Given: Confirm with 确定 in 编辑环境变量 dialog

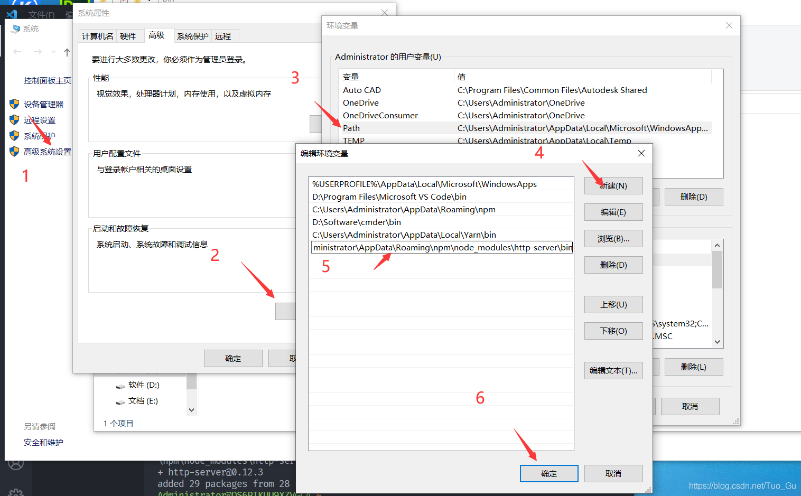Looking at the screenshot, I should point(549,474).
